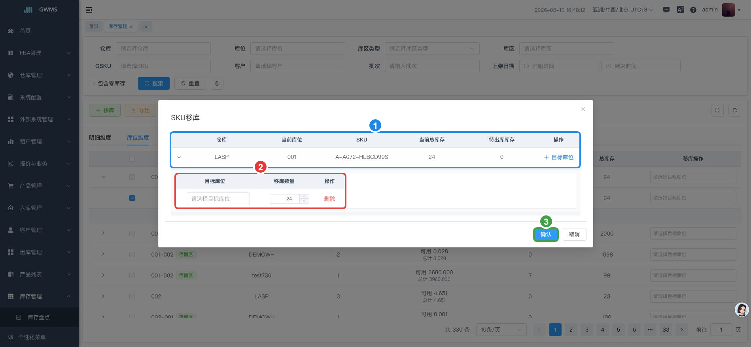Collapse the LASP row in the dialog
751x347 pixels.
click(179, 157)
